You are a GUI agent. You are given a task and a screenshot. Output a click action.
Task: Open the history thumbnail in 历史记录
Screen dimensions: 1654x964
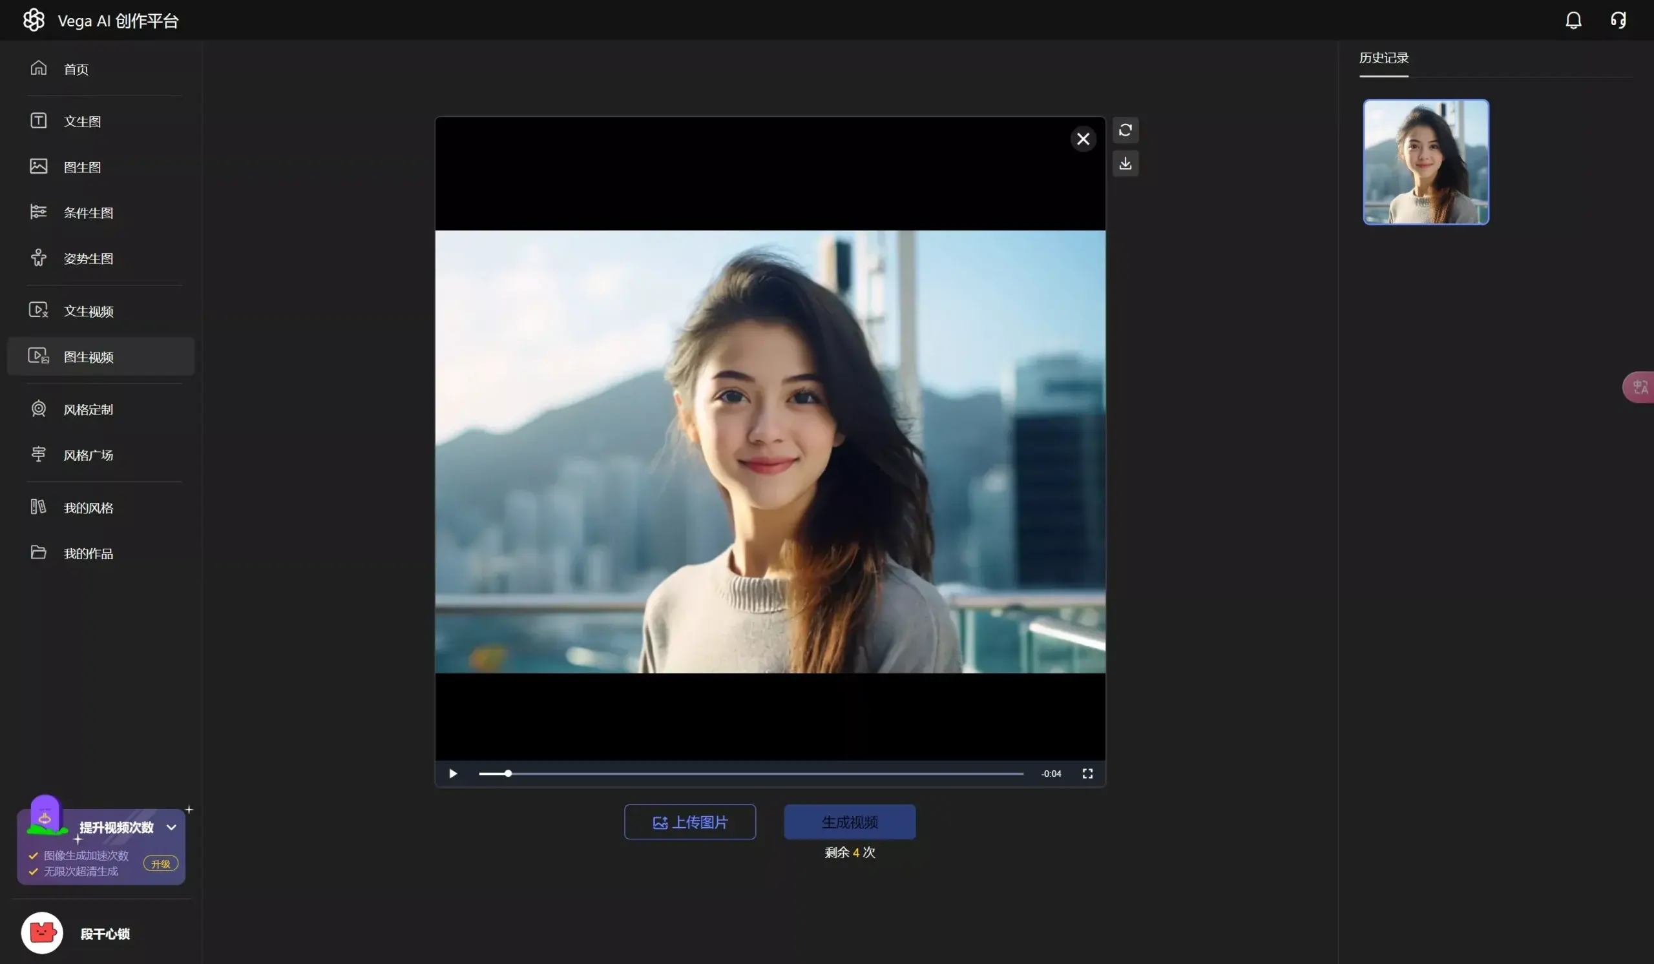tap(1425, 161)
